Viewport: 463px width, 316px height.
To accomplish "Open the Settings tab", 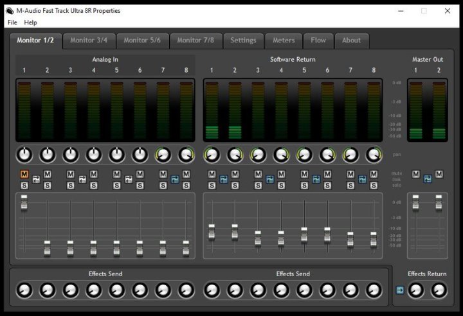I will pos(243,40).
